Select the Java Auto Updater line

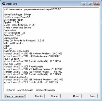pos(12,64)
